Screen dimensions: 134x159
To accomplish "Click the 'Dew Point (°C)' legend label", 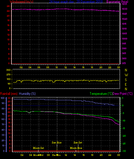I will pyautogui.click(x=123, y=94).
